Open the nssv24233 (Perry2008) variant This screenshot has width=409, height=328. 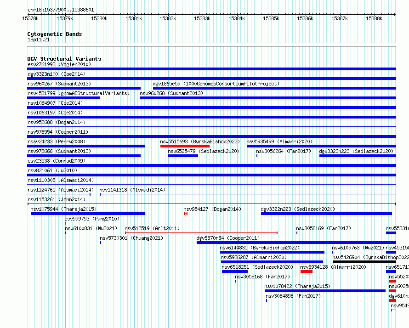pyautogui.click(x=57, y=141)
